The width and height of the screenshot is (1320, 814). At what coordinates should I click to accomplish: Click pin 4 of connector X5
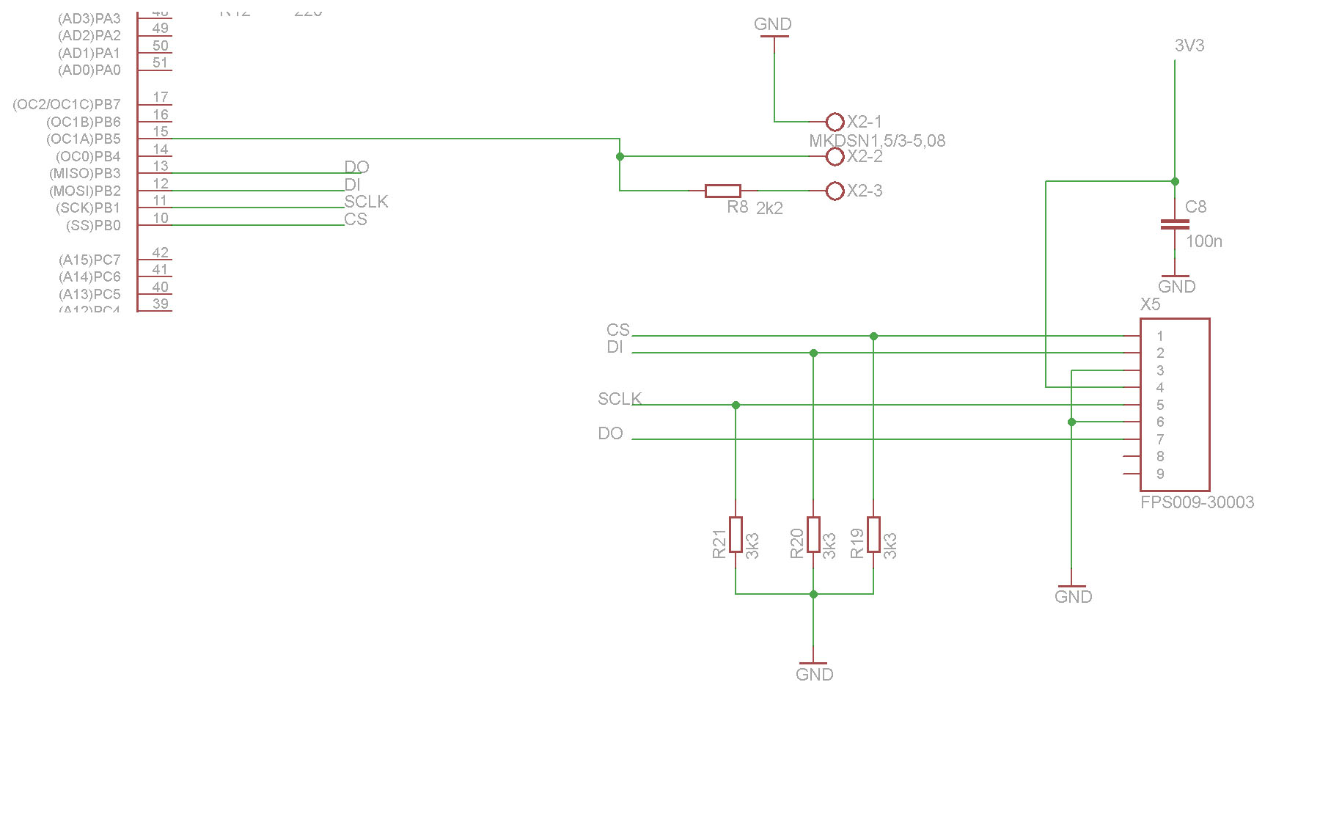[1160, 387]
